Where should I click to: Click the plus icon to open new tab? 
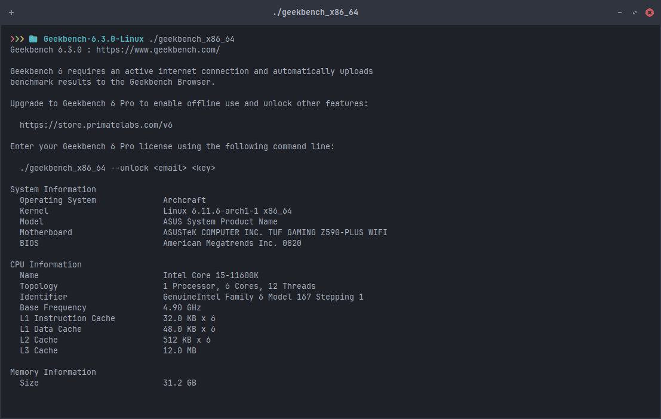[11, 12]
